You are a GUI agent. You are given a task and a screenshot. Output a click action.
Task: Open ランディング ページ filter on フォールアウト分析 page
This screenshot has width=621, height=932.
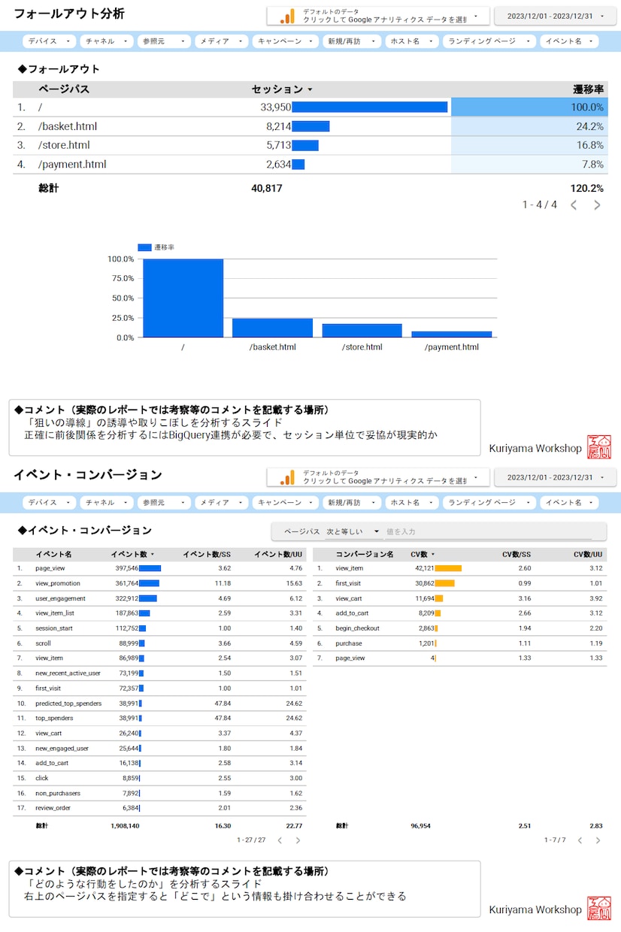(490, 41)
